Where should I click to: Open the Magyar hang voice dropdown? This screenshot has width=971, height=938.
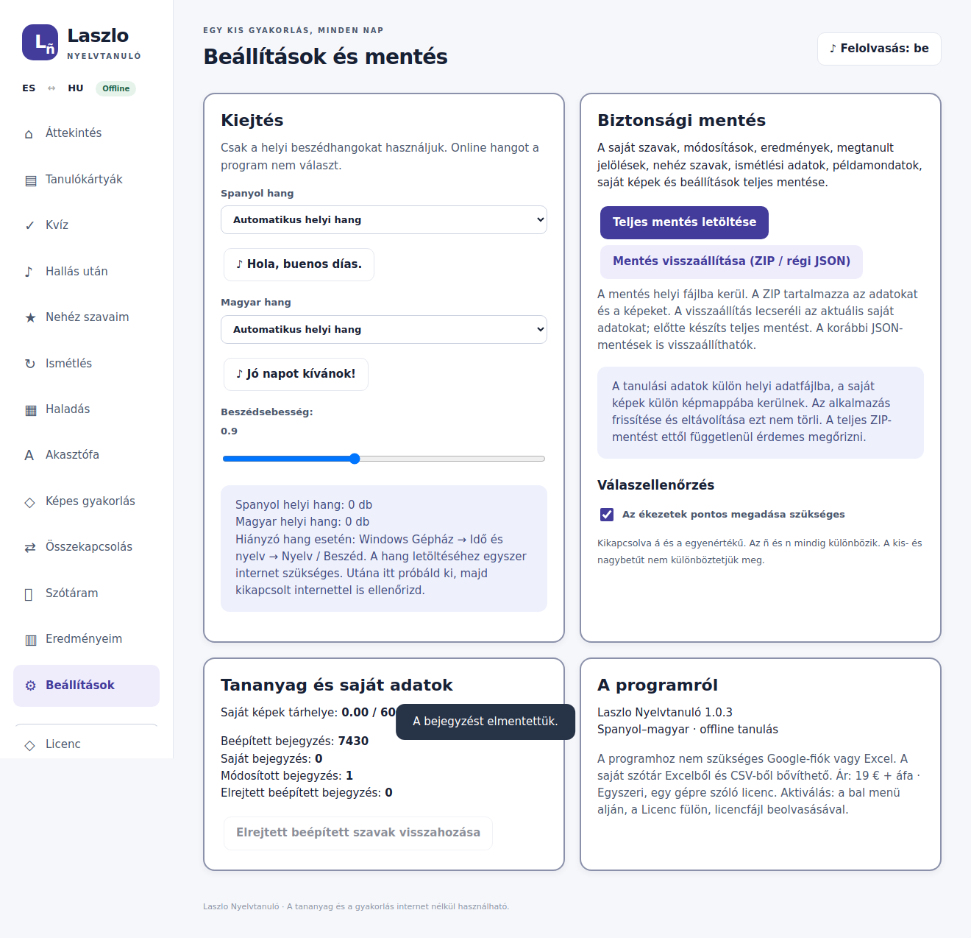(x=384, y=330)
